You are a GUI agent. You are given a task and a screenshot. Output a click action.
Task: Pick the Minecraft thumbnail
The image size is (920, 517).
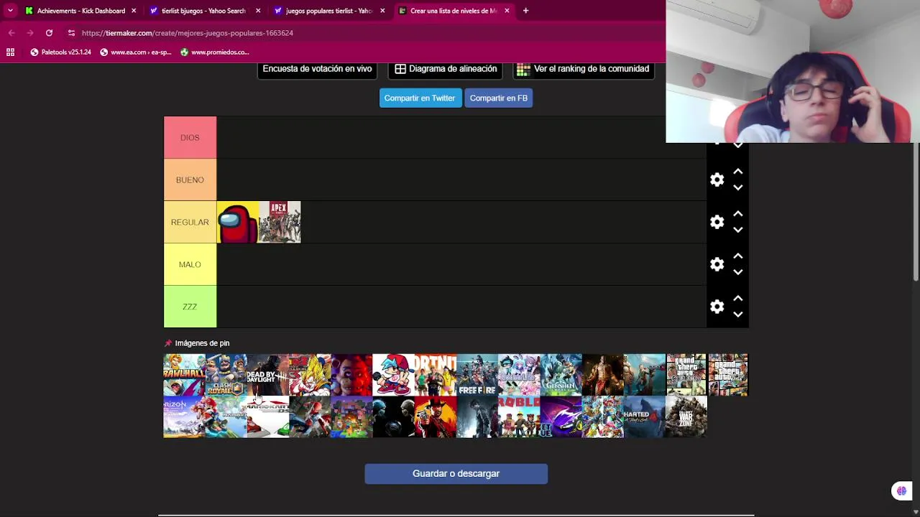351,416
